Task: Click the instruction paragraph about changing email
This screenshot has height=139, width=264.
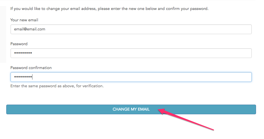Action: click(x=109, y=9)
